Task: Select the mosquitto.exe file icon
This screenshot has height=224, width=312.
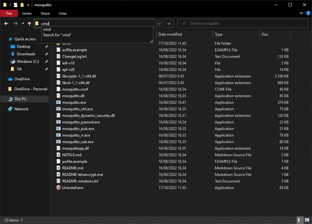Action: 58,102
